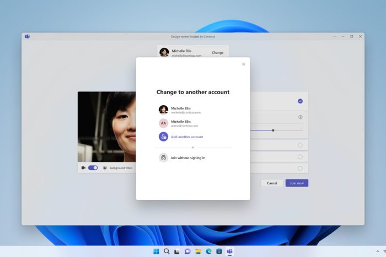The width and height of the screenshot is (386, 257).
Task: Click the Cancel button
Action: [272, 183]
